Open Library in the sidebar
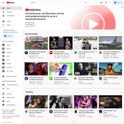The width and height of the screenshot is (124, 124). click(11, 21)
